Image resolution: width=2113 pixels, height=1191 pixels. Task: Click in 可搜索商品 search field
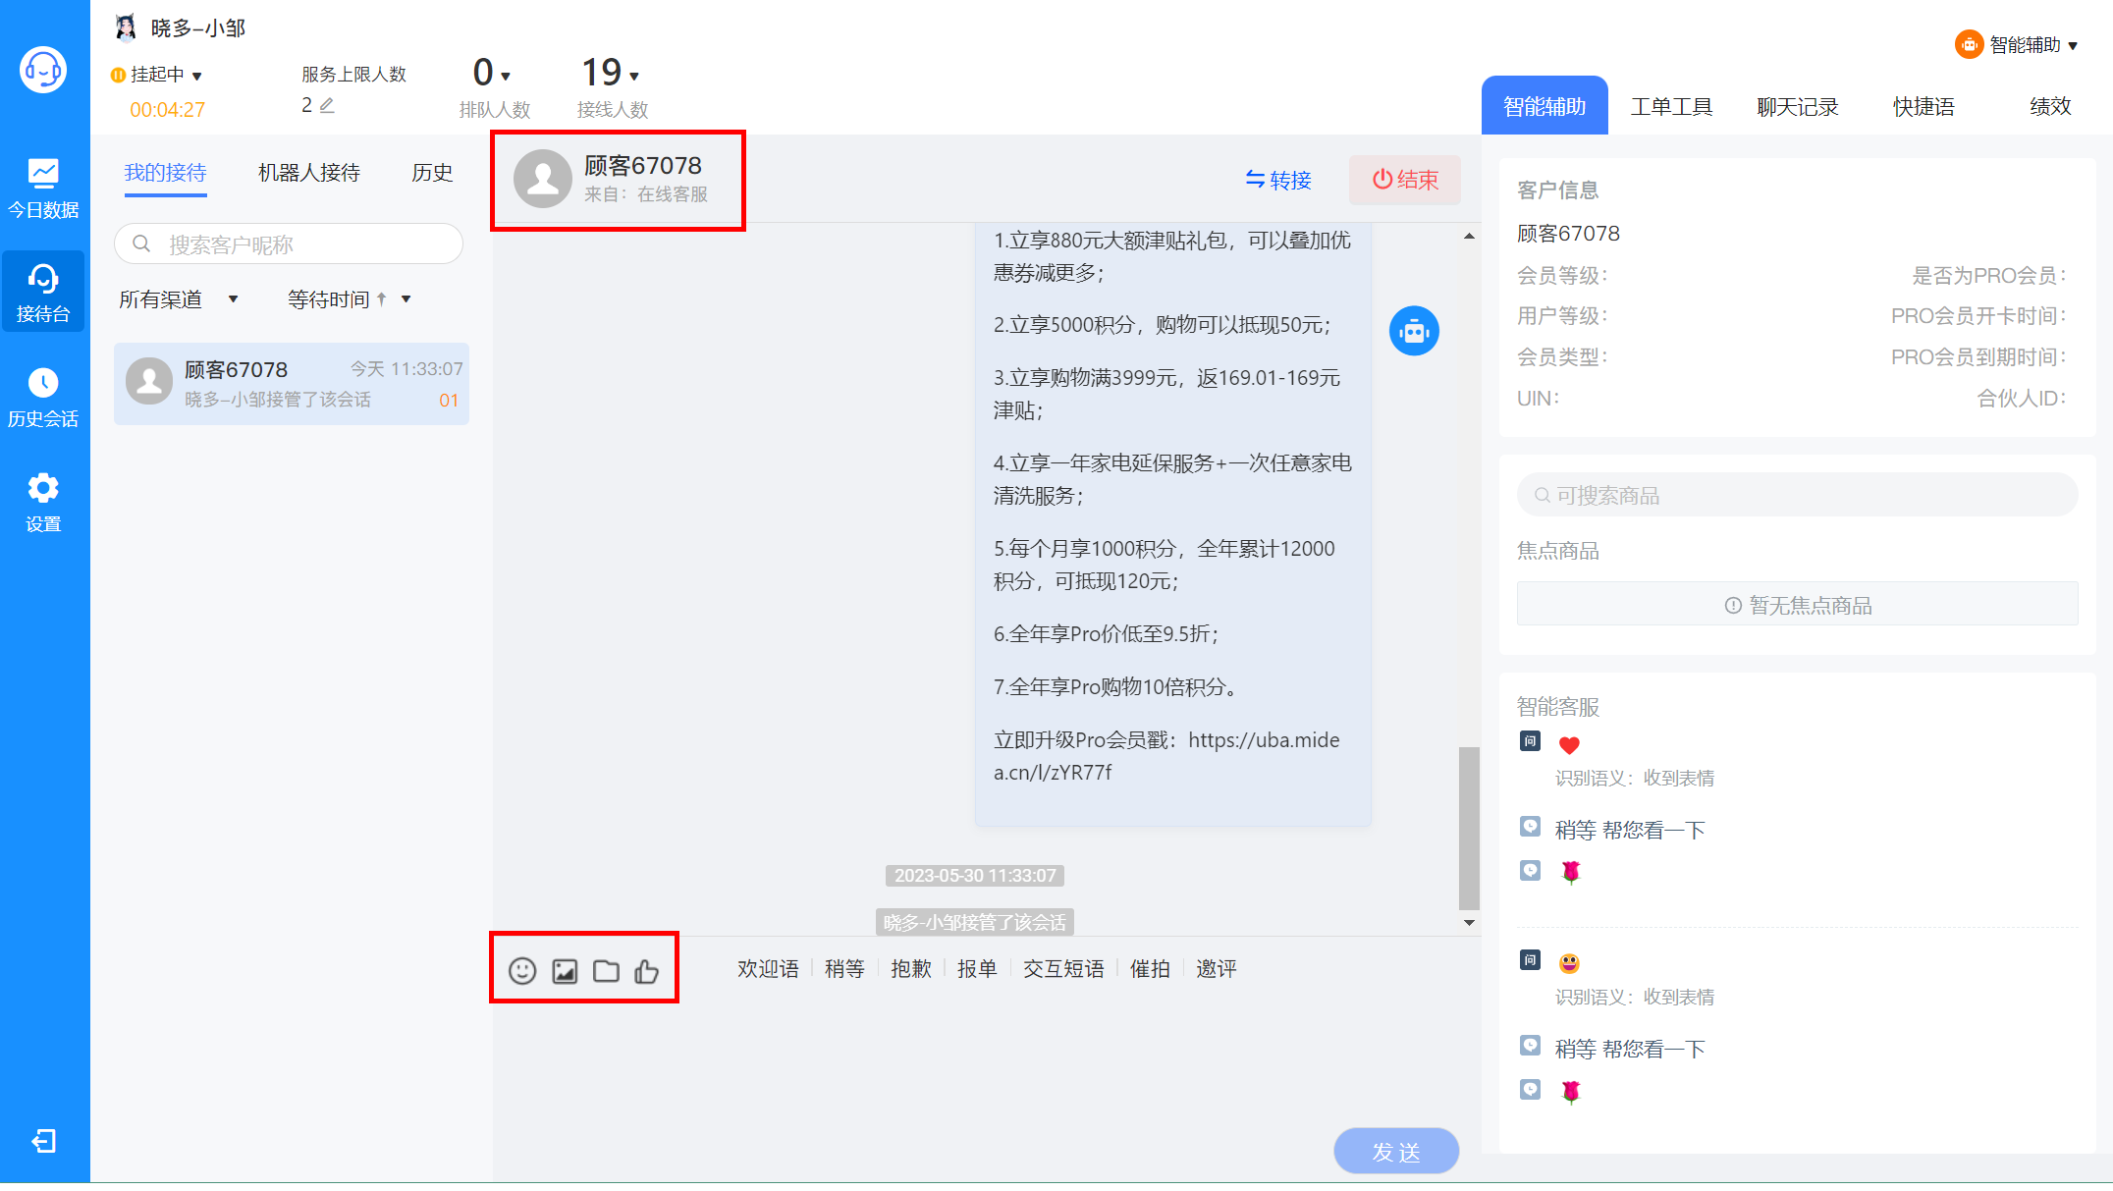[x=1797, y=495]
